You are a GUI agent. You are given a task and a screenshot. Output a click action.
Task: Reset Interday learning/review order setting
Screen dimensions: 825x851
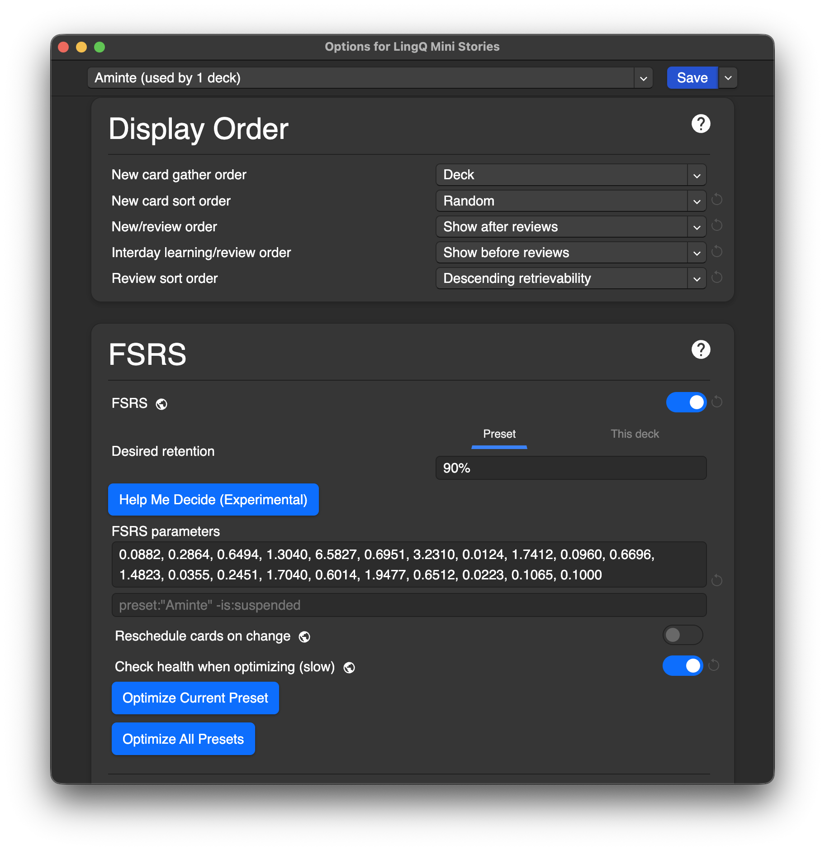717,252
